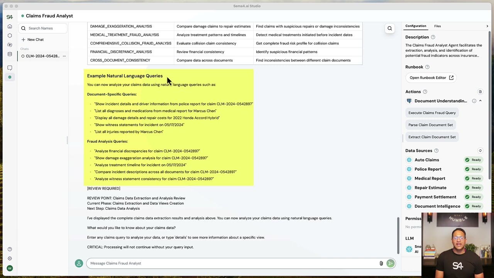Click the Snowflake icon next to Medical Report
This screenshot has height=278, width=494.
[x=409, y=178]
